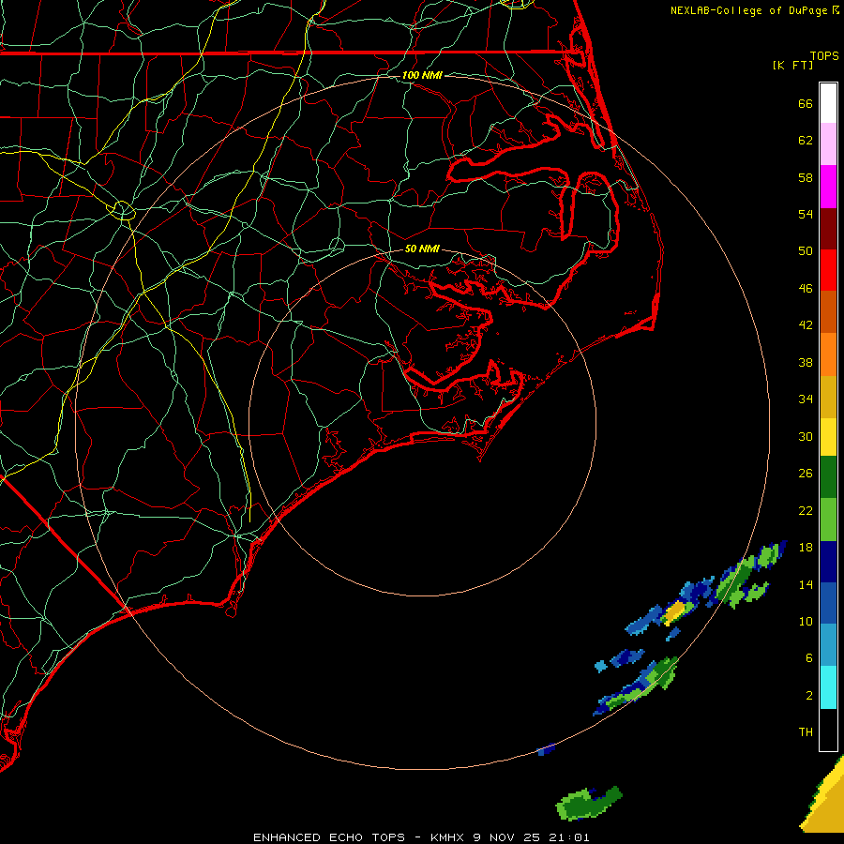Click the "26" legend value
Image resolution: width=844 pixels, height=844 pixels.
[x=806, y=474]
